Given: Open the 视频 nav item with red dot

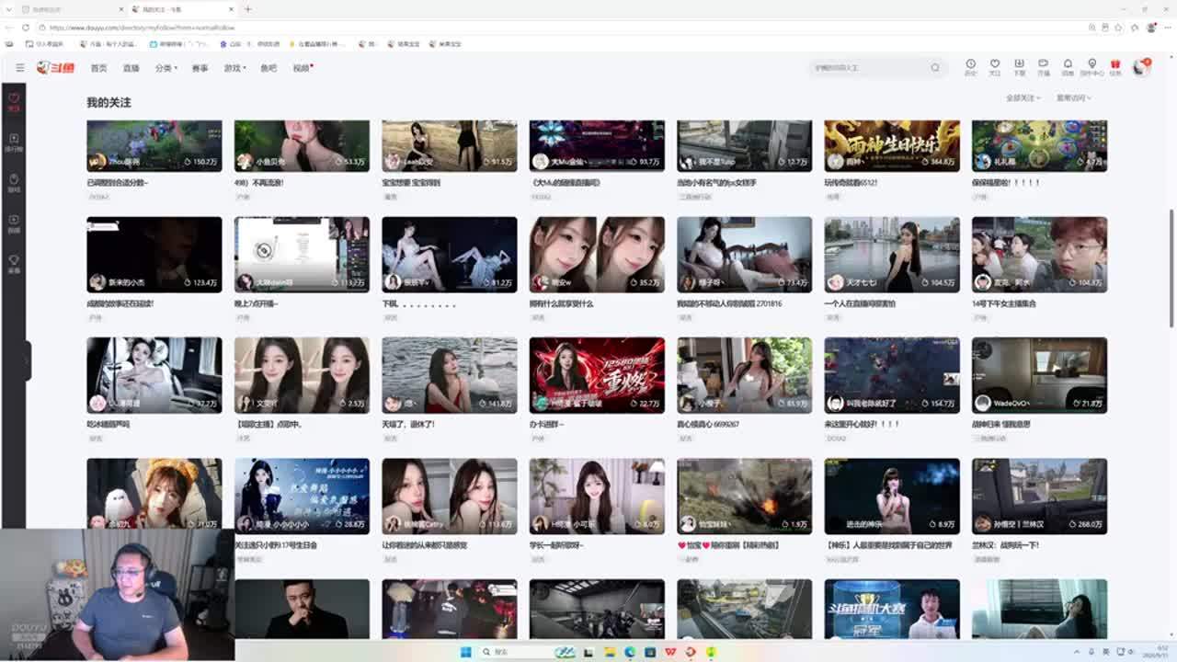Looking at the screenshot, I should (303, 68).
